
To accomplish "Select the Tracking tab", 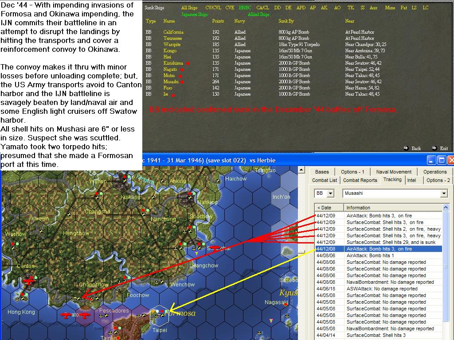I will (392, 180).
